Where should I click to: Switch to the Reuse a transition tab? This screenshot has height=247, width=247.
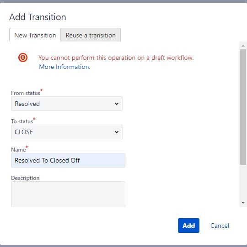pyautogui.click(x=91, y=35)
